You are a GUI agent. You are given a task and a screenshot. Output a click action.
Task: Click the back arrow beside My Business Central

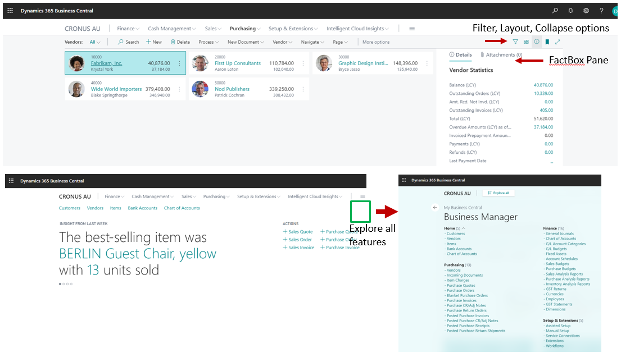pos(435,208)
